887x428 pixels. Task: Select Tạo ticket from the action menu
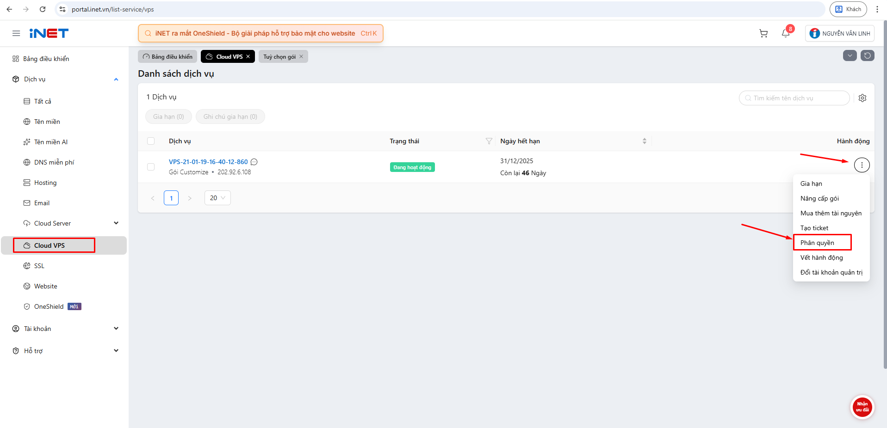831,228
